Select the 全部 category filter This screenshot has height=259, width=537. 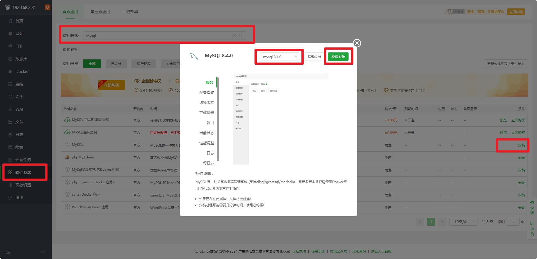pos(92,64)
